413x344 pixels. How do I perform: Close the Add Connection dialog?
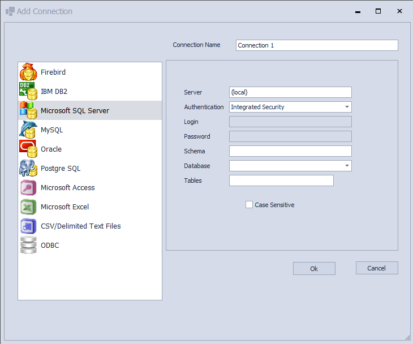tap(399, 11)
